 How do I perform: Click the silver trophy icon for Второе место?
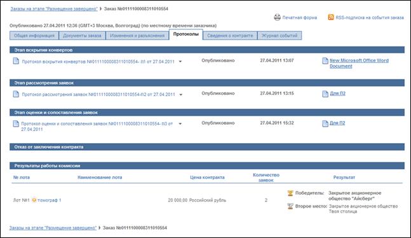(x=290, y=206)
